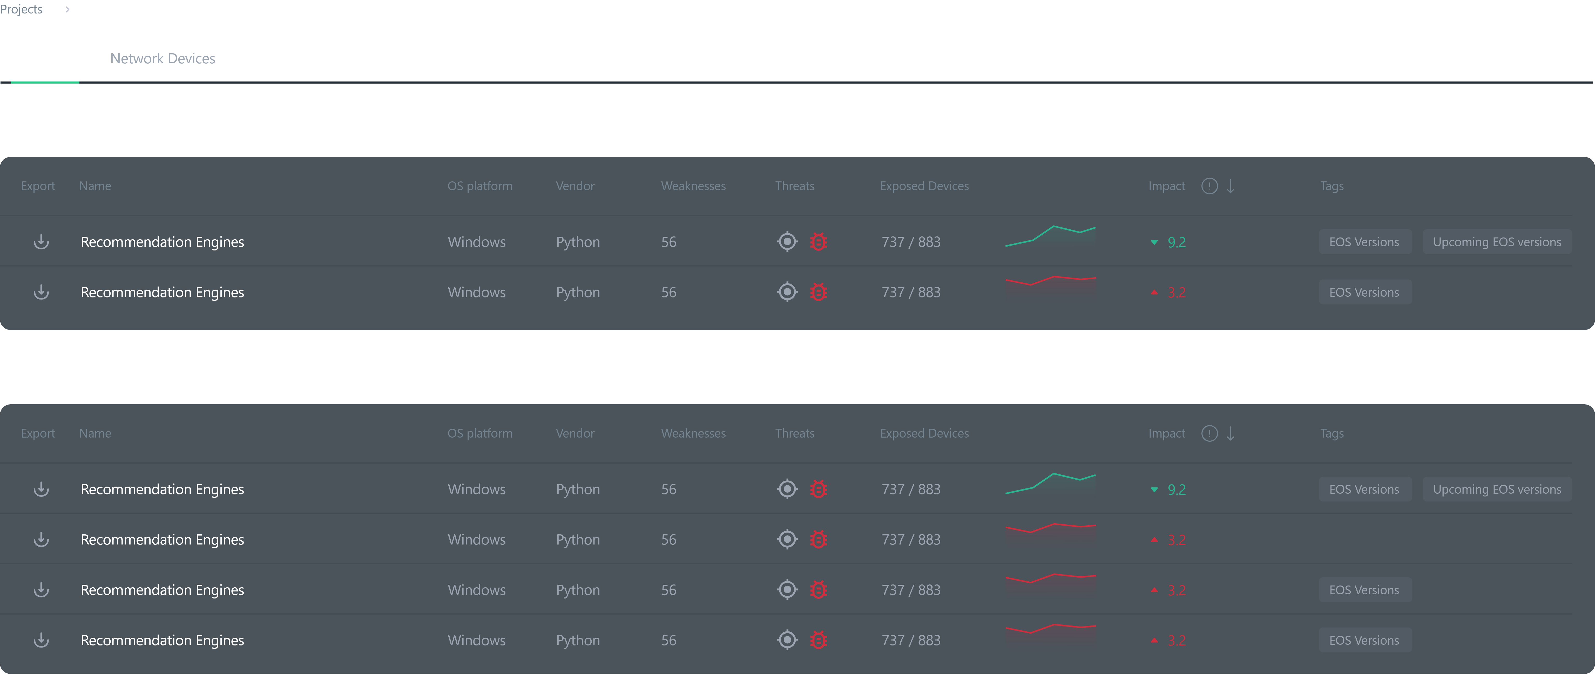Click the breadcrumb chevron after Projects
The height and width of the screenshot is (674, 1595).
[67, 9]
